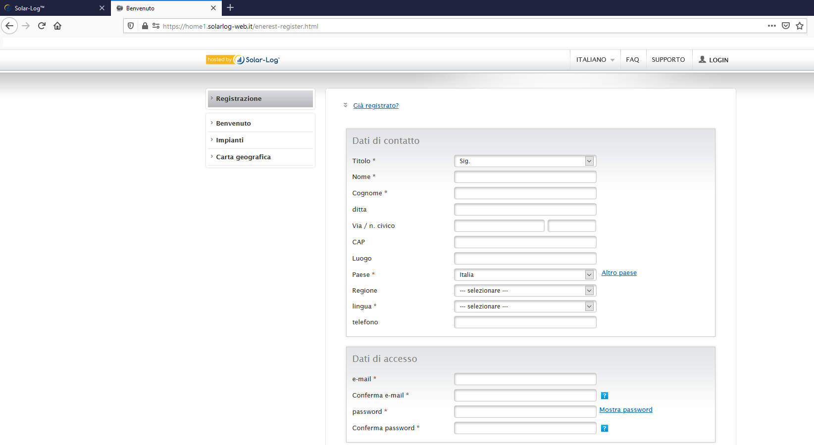Open the ITALIANO language menu
This screenshot has width=814, height=445.
coord(595,60)
